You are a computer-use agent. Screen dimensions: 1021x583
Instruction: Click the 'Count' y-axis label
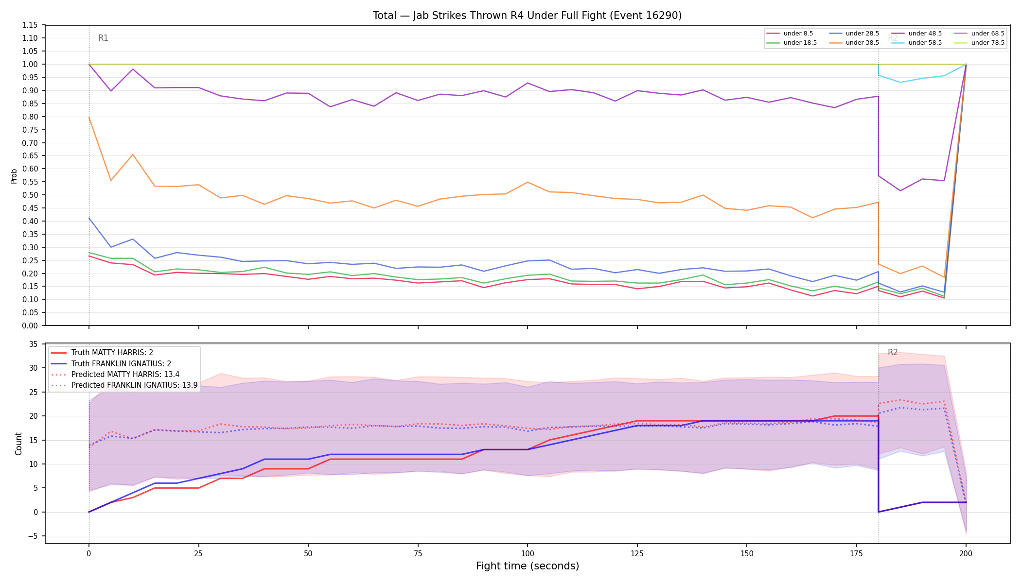pyautogui.click(x=18, y=444)
